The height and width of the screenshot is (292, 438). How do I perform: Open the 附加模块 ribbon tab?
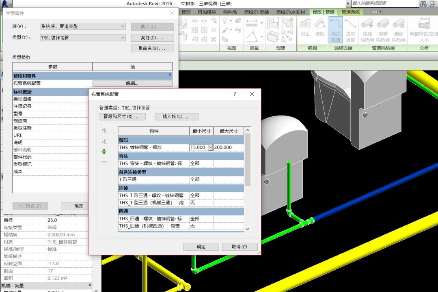[x=207, y=12]
